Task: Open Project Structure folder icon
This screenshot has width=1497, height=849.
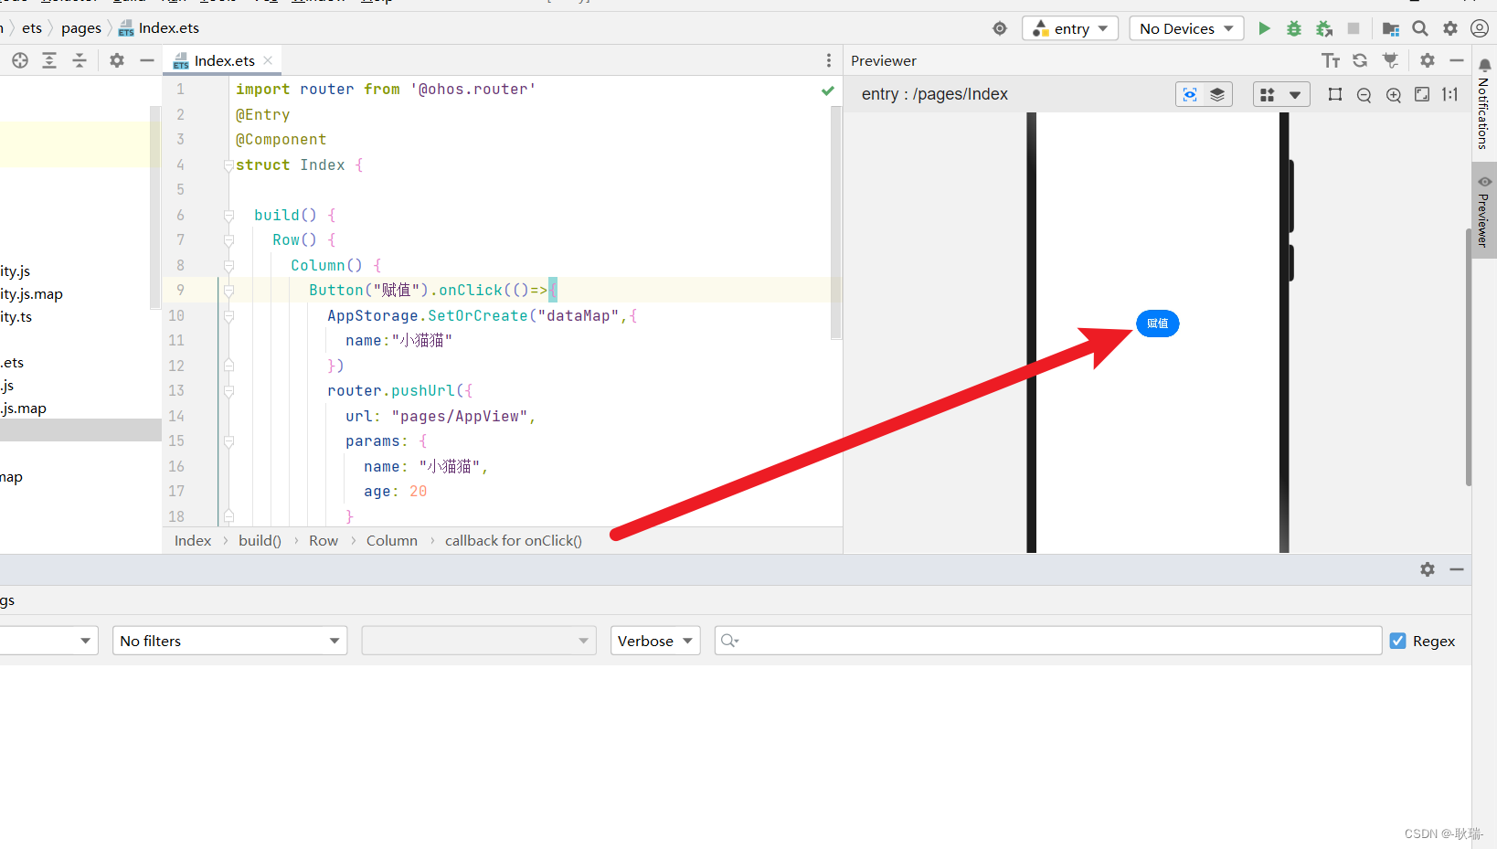Action: pos(1391,28)
